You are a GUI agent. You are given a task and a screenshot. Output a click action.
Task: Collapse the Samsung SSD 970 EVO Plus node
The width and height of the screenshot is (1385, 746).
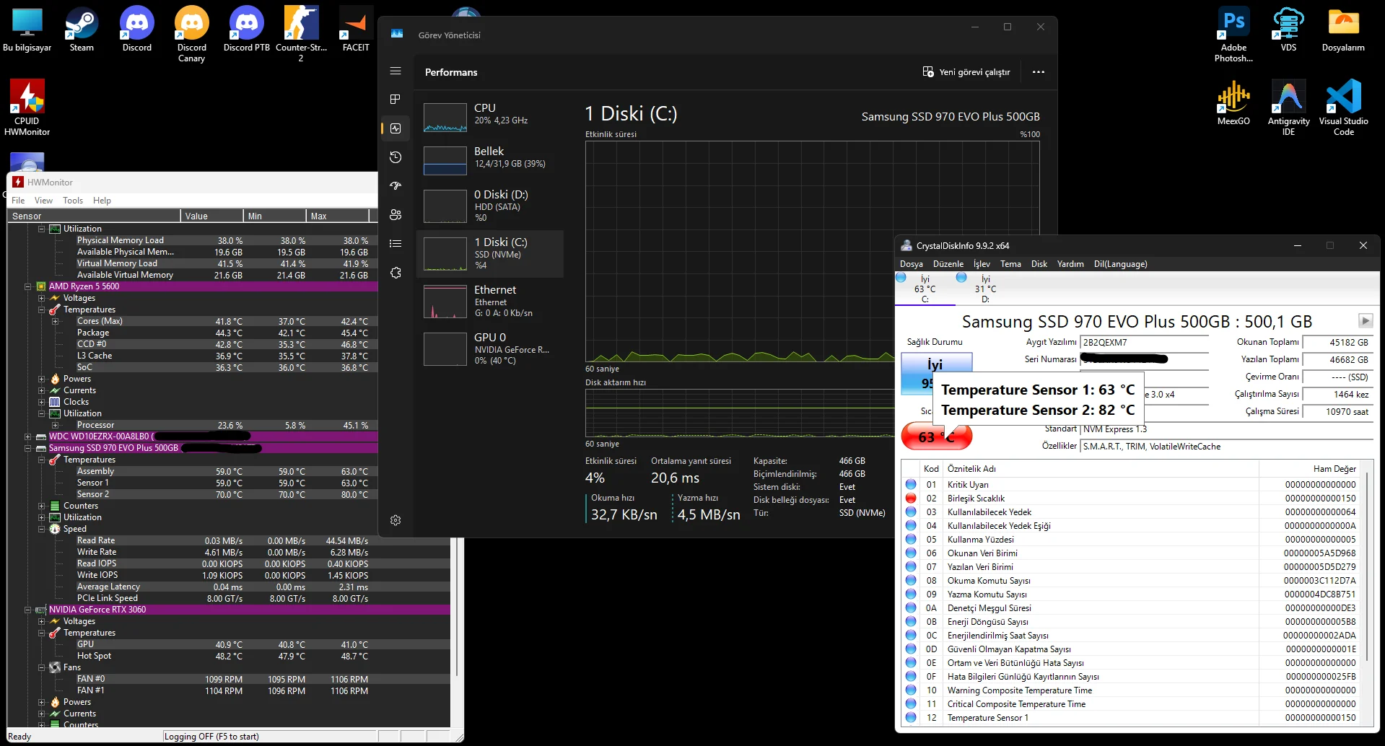27,448
